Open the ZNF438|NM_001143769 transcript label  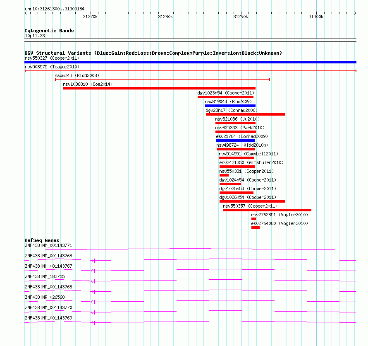48,318
